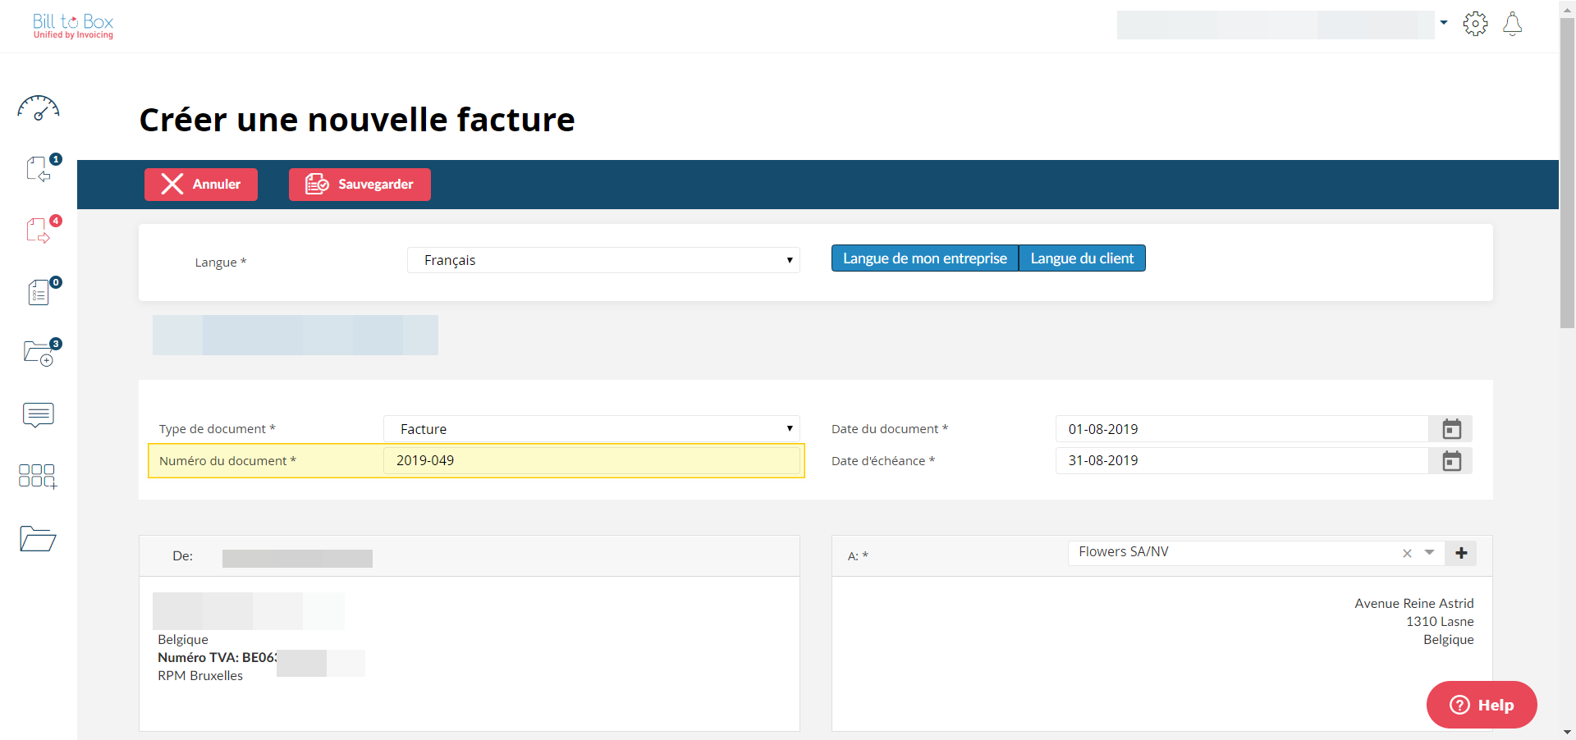Click the Sauvegarder button
Image resolution: width=1576 pixels, height=740 pixels.
click(x=360, y=185)
